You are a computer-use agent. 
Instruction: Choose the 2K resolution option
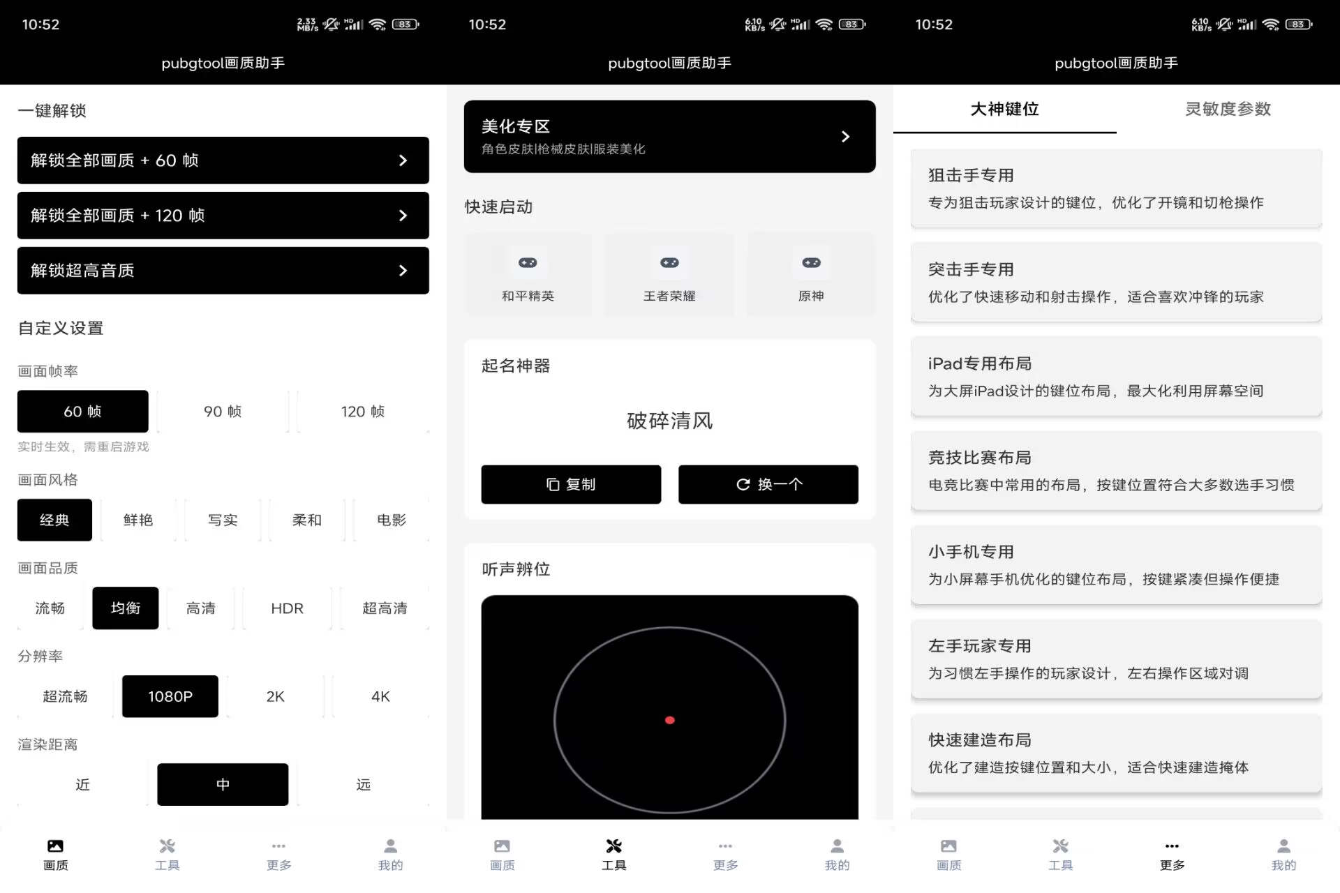pos(274,696)
